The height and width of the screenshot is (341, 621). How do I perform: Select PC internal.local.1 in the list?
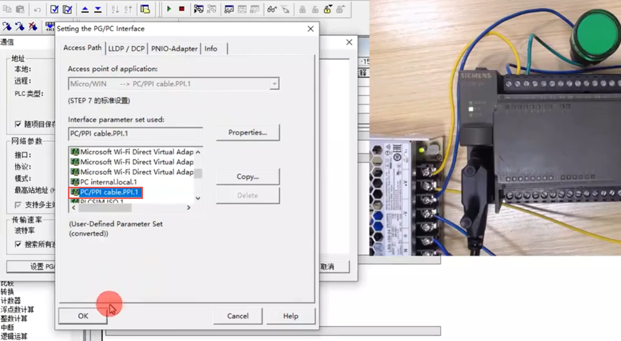pos(109,182)
